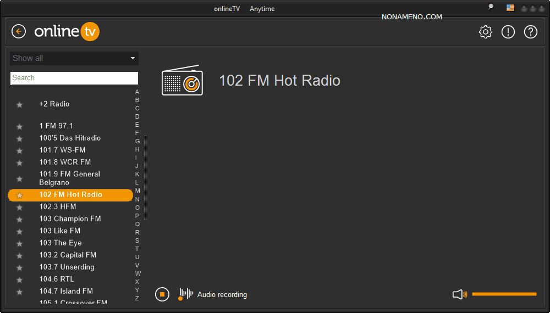Click the large radio station icon

coord(182,80)
